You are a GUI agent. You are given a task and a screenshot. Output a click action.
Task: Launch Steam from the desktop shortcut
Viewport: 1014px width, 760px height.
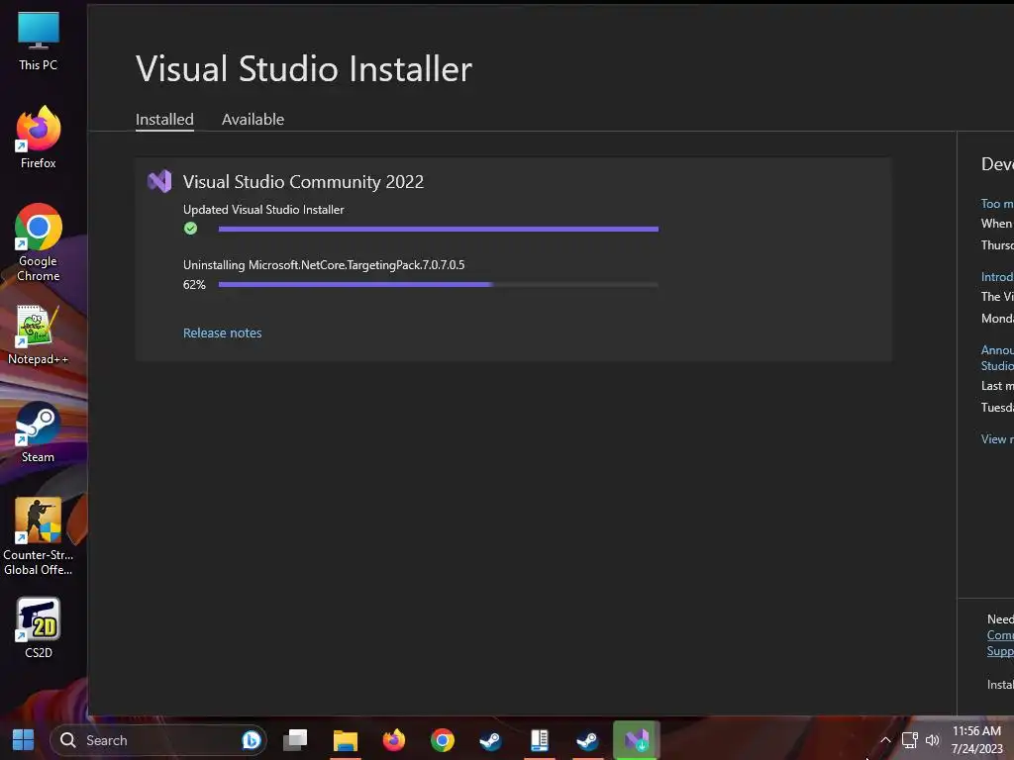coord(39,432)
